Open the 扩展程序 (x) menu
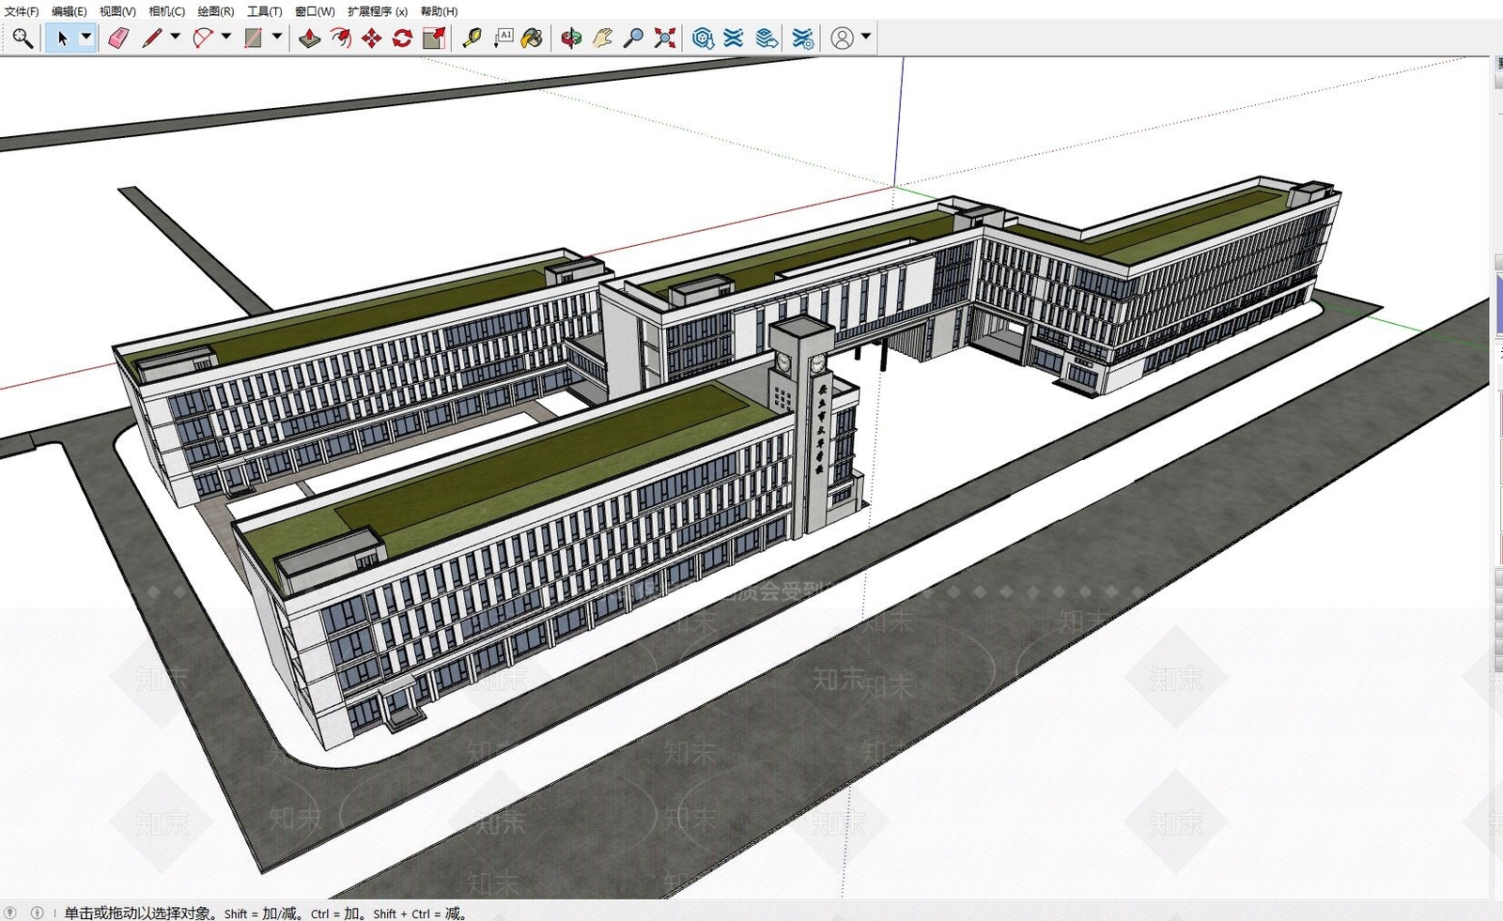Viewport: 1503px width, 921px height. pyautogui.click(x=378, y=11)
